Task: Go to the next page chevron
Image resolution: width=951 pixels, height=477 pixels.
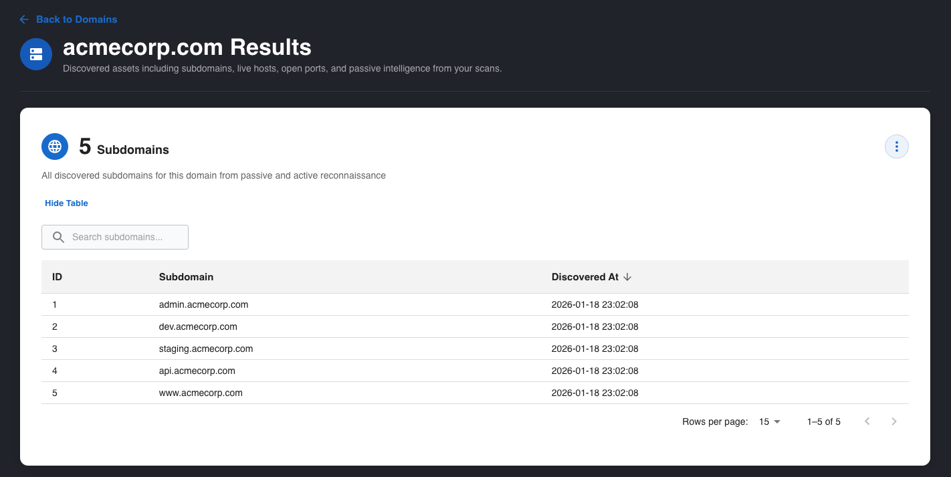Action: (x=894, y=421)
